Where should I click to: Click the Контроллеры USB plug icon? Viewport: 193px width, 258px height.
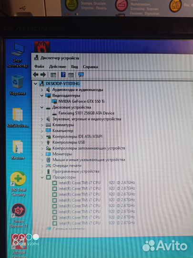(48, 142)
